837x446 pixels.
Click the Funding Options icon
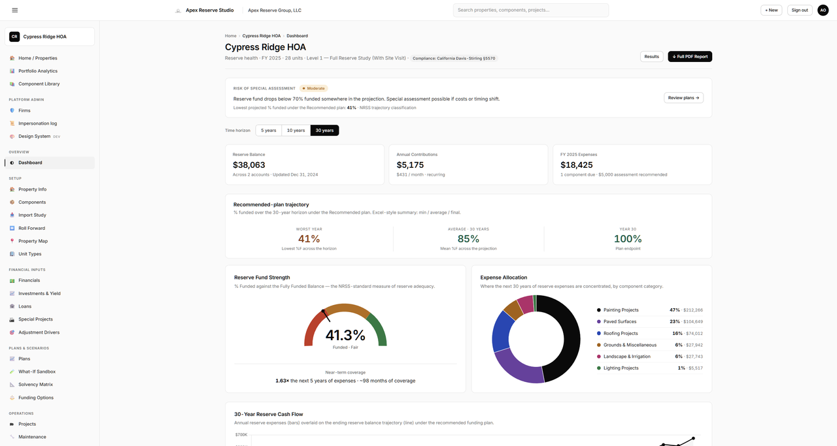(x=12, y=398)
